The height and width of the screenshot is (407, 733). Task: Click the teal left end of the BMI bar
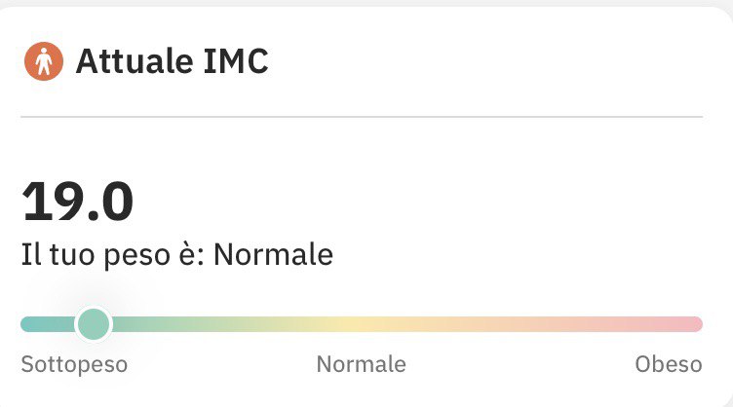tap(42, 324)
